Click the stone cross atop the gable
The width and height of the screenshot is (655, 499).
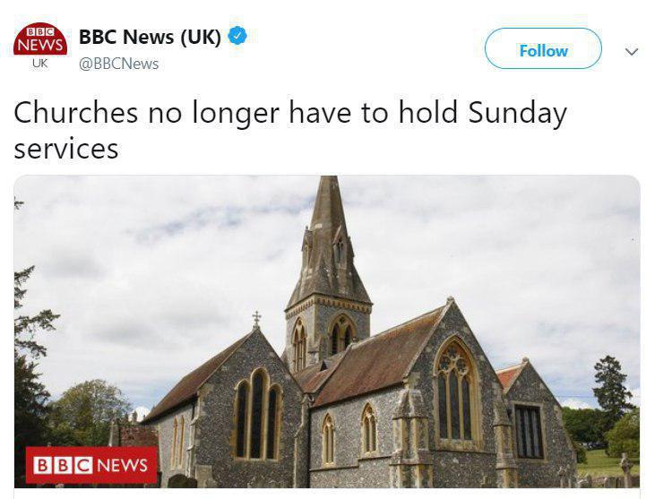tap(256, 320)
